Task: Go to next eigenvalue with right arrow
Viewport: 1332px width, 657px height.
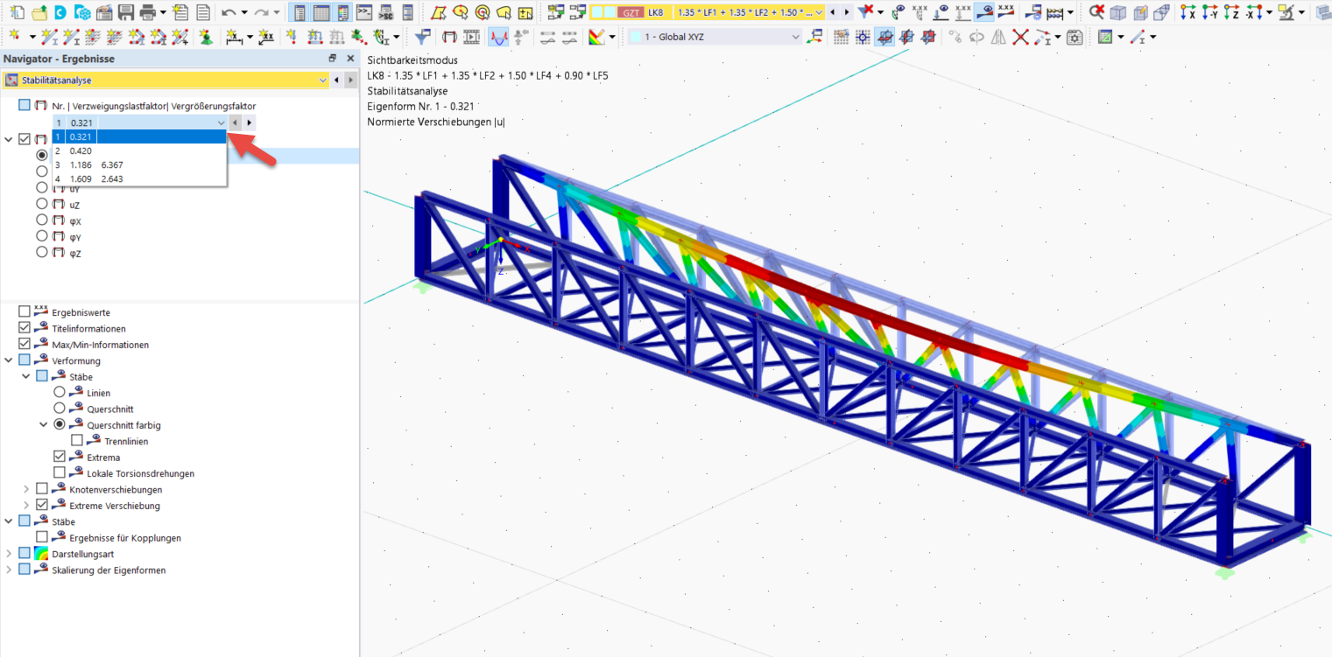Action: tap(249, 122)
